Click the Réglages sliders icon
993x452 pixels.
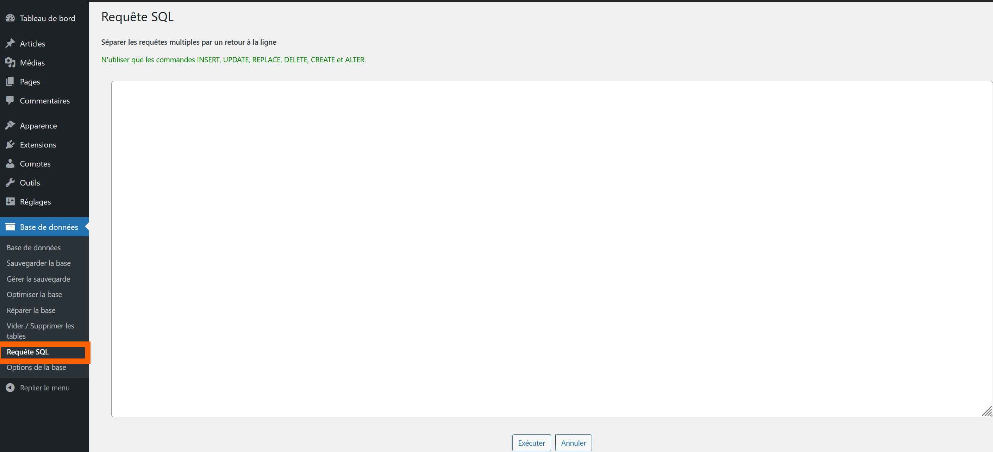pyautogui.click(x=11, y=201)
